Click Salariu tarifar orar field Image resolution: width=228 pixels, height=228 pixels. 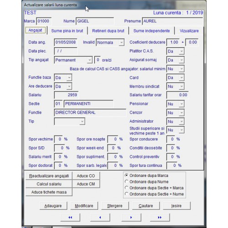(x=177, y=95)
